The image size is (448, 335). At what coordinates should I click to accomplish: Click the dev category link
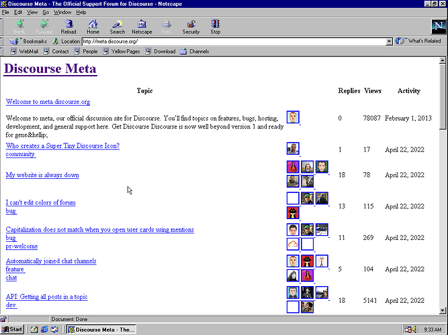coord(11,305)
